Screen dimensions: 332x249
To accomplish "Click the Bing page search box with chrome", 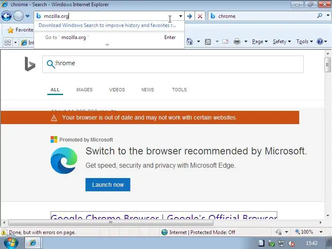I will coord(173,64).
